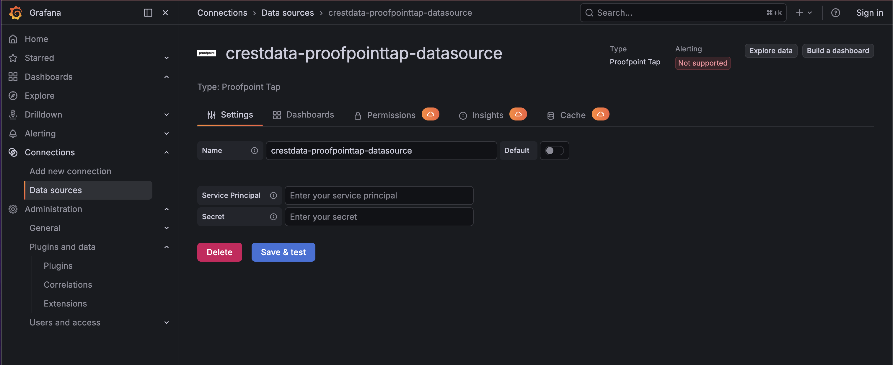Expand the Users and access chevron

point(166,322)
